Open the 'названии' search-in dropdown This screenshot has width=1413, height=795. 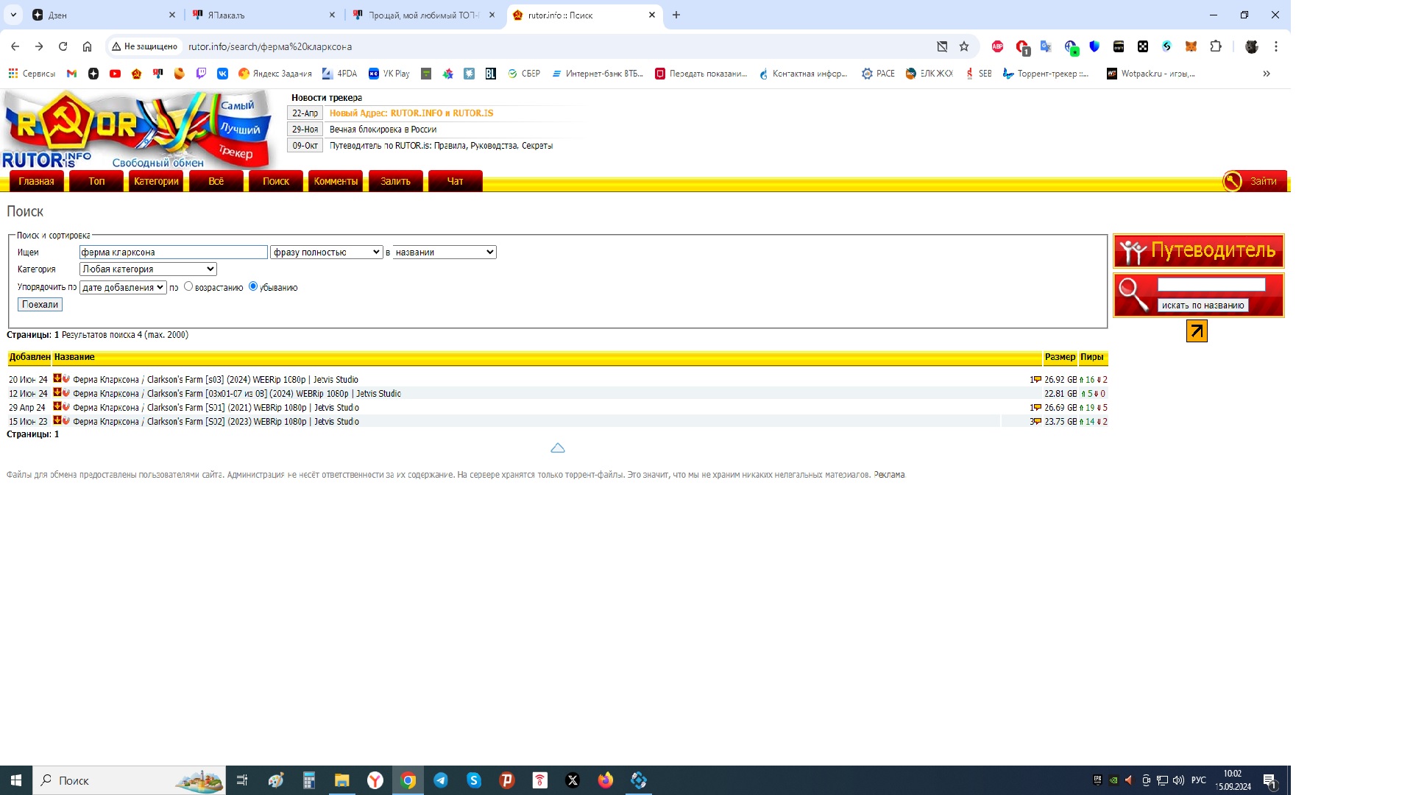click(x=445, y=252)
